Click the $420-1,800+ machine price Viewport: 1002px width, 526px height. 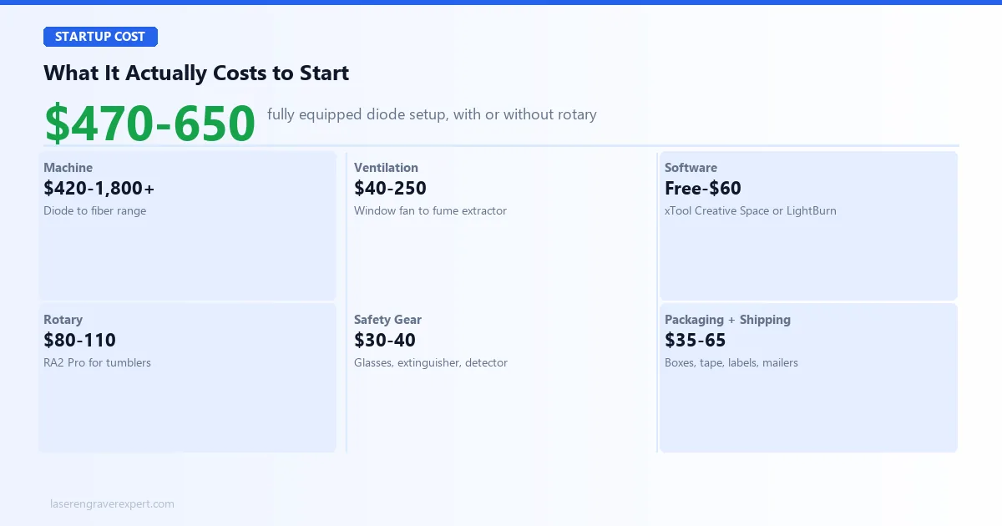coord(99,189)
